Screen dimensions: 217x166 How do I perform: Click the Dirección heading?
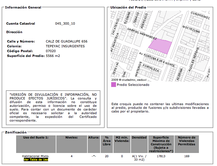pos(14,32)
